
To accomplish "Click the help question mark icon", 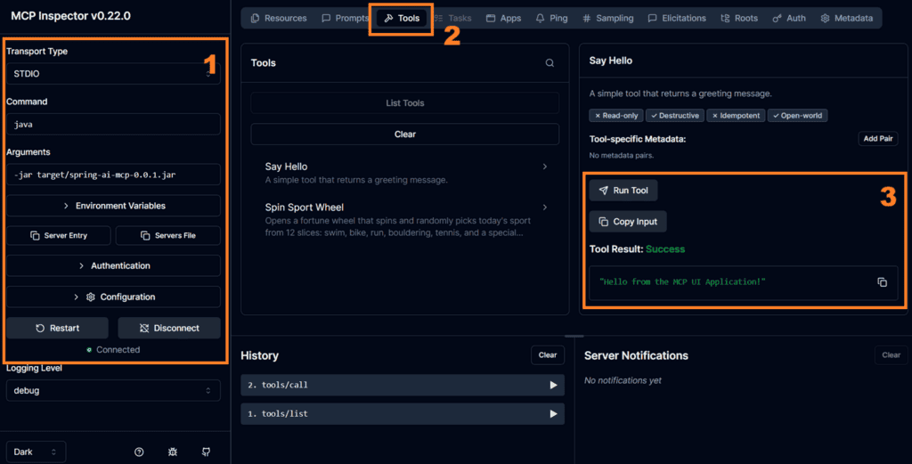I will tap(139, 452).
